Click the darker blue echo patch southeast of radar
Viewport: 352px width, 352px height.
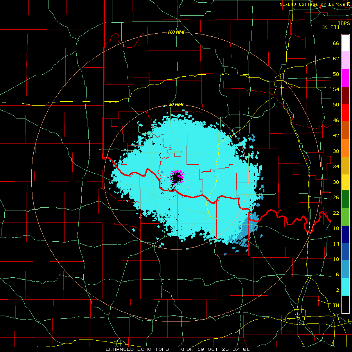tap(244, 231)
